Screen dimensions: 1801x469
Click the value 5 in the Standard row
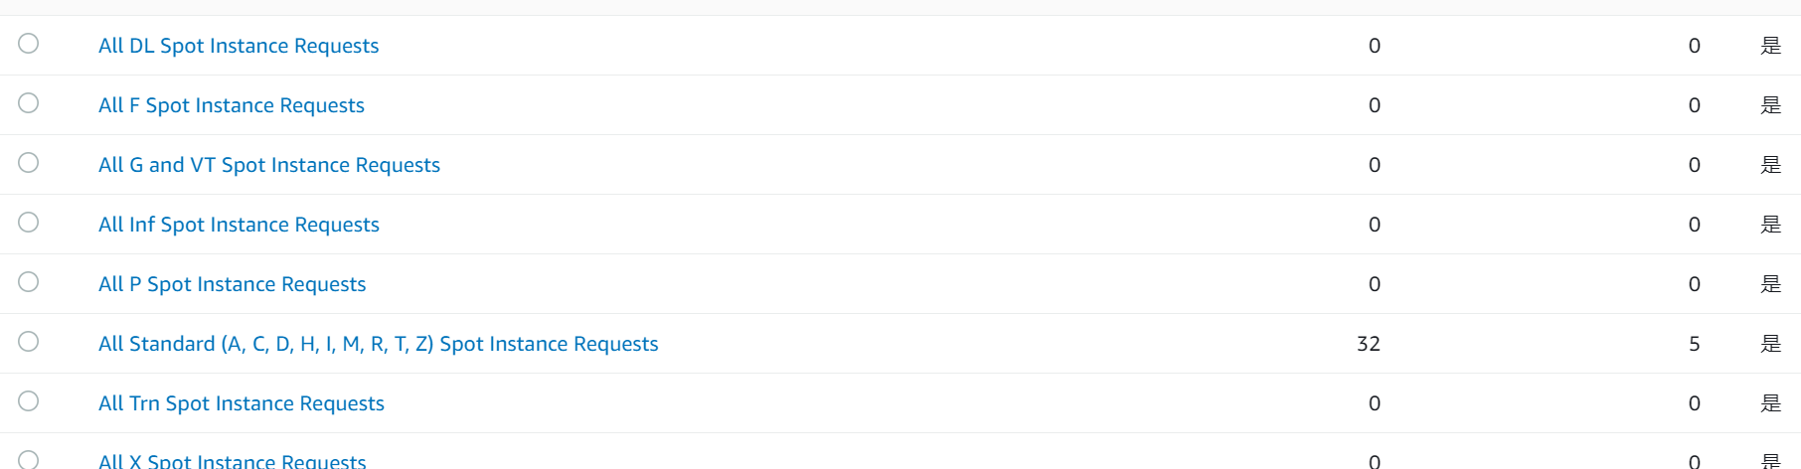tap(1695, 344)
